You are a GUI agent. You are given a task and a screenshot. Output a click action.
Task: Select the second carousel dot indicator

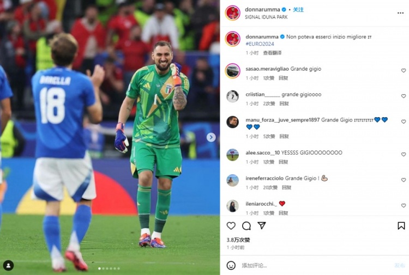tap(103, 268)
